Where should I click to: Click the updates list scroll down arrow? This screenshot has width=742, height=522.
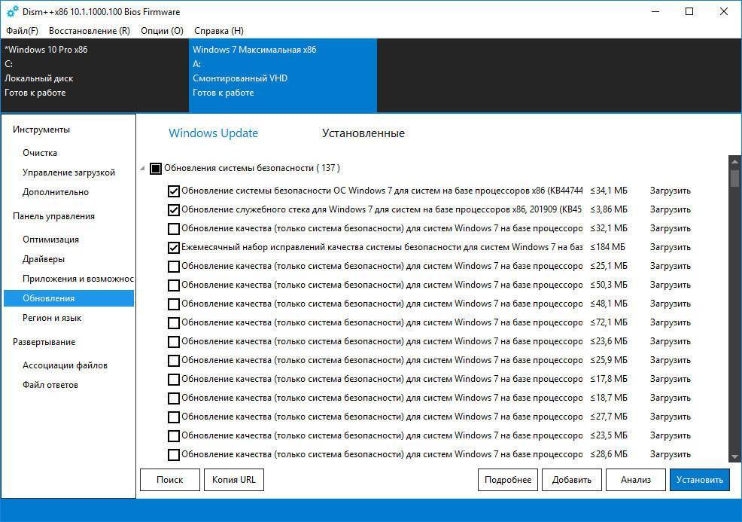pos(734,457)
